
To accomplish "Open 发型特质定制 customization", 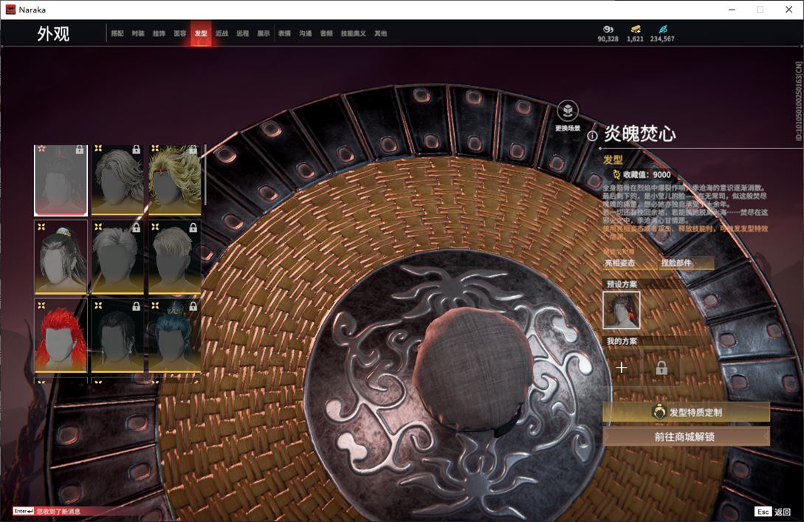I will (686, 412).
